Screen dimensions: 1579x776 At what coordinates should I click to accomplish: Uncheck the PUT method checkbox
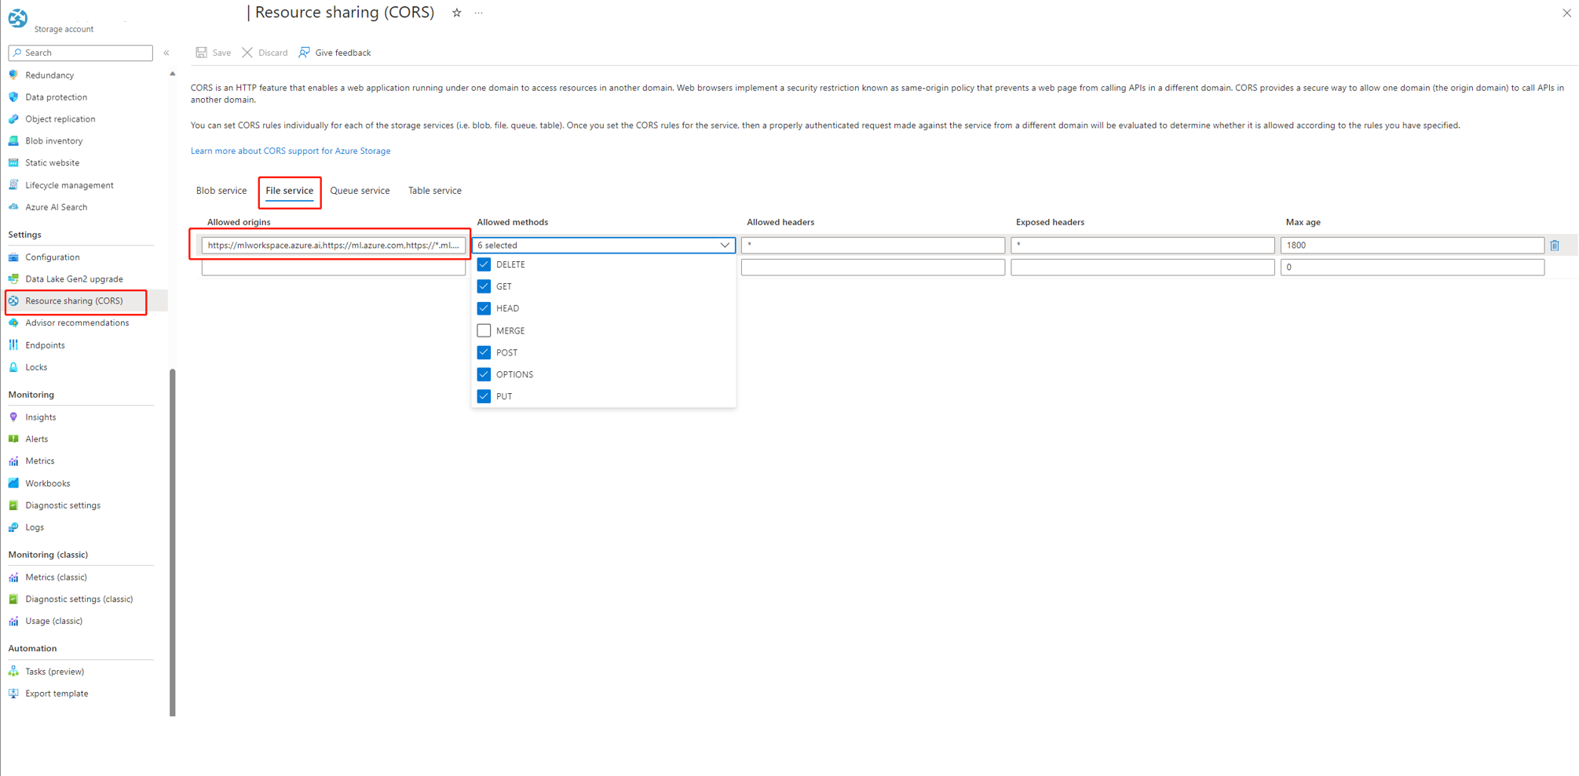coord(484,396)
